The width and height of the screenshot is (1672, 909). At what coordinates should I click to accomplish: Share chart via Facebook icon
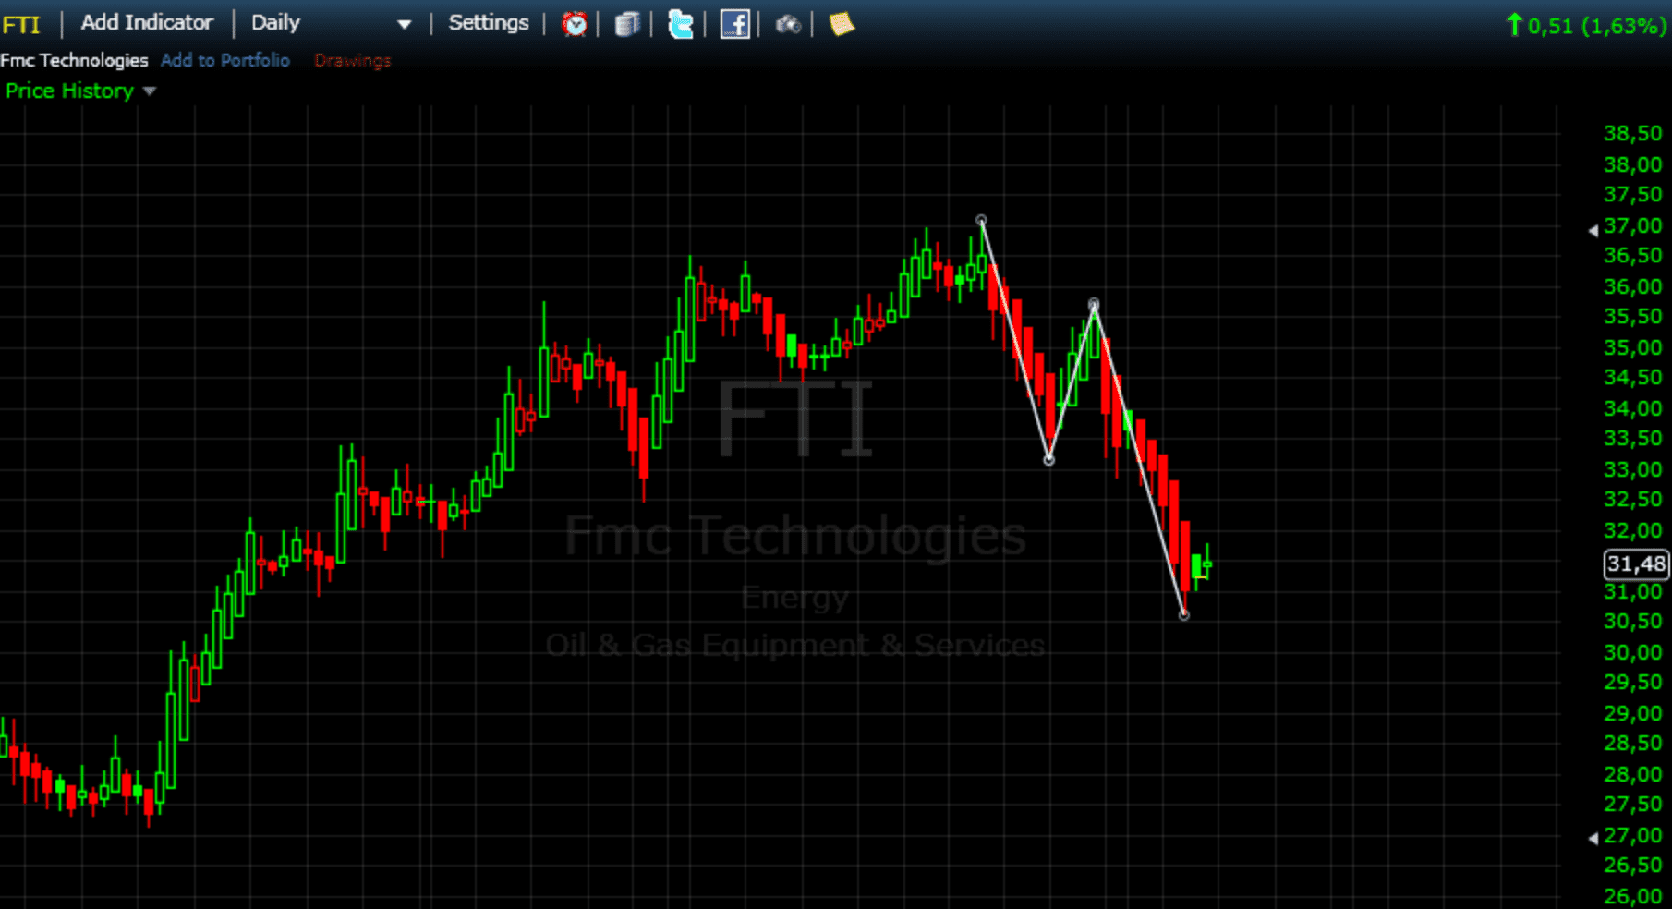[x=734, y=24]
